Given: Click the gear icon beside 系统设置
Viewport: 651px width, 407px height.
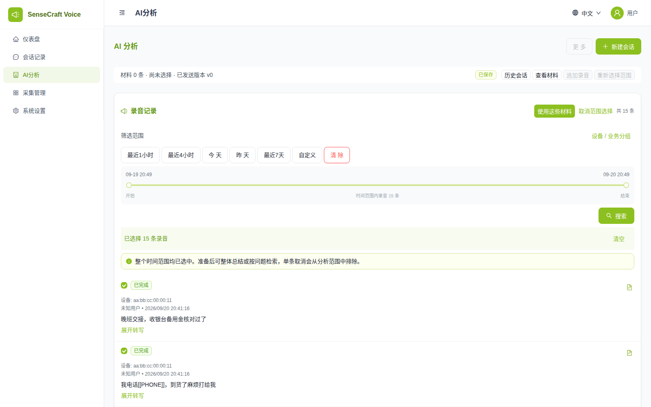Looking at the screenshot, I should [16, 111].
